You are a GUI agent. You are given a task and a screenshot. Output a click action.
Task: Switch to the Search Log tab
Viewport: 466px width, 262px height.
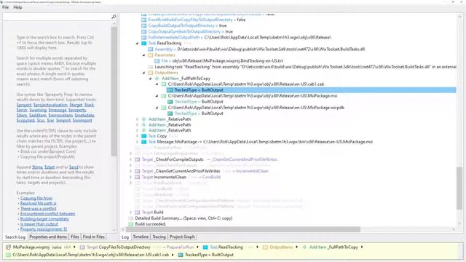(15, 237)
